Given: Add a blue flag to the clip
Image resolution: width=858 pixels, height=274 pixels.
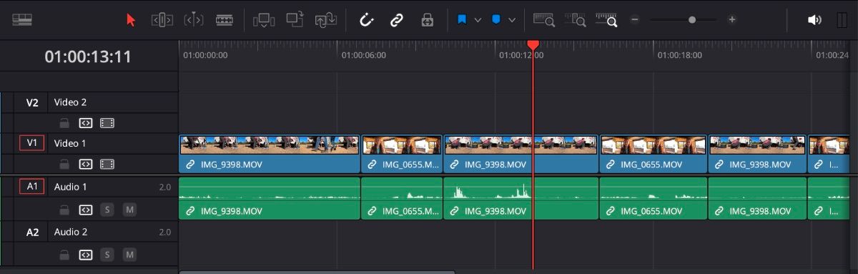Looking at the screenshot, I should [462, 20].
